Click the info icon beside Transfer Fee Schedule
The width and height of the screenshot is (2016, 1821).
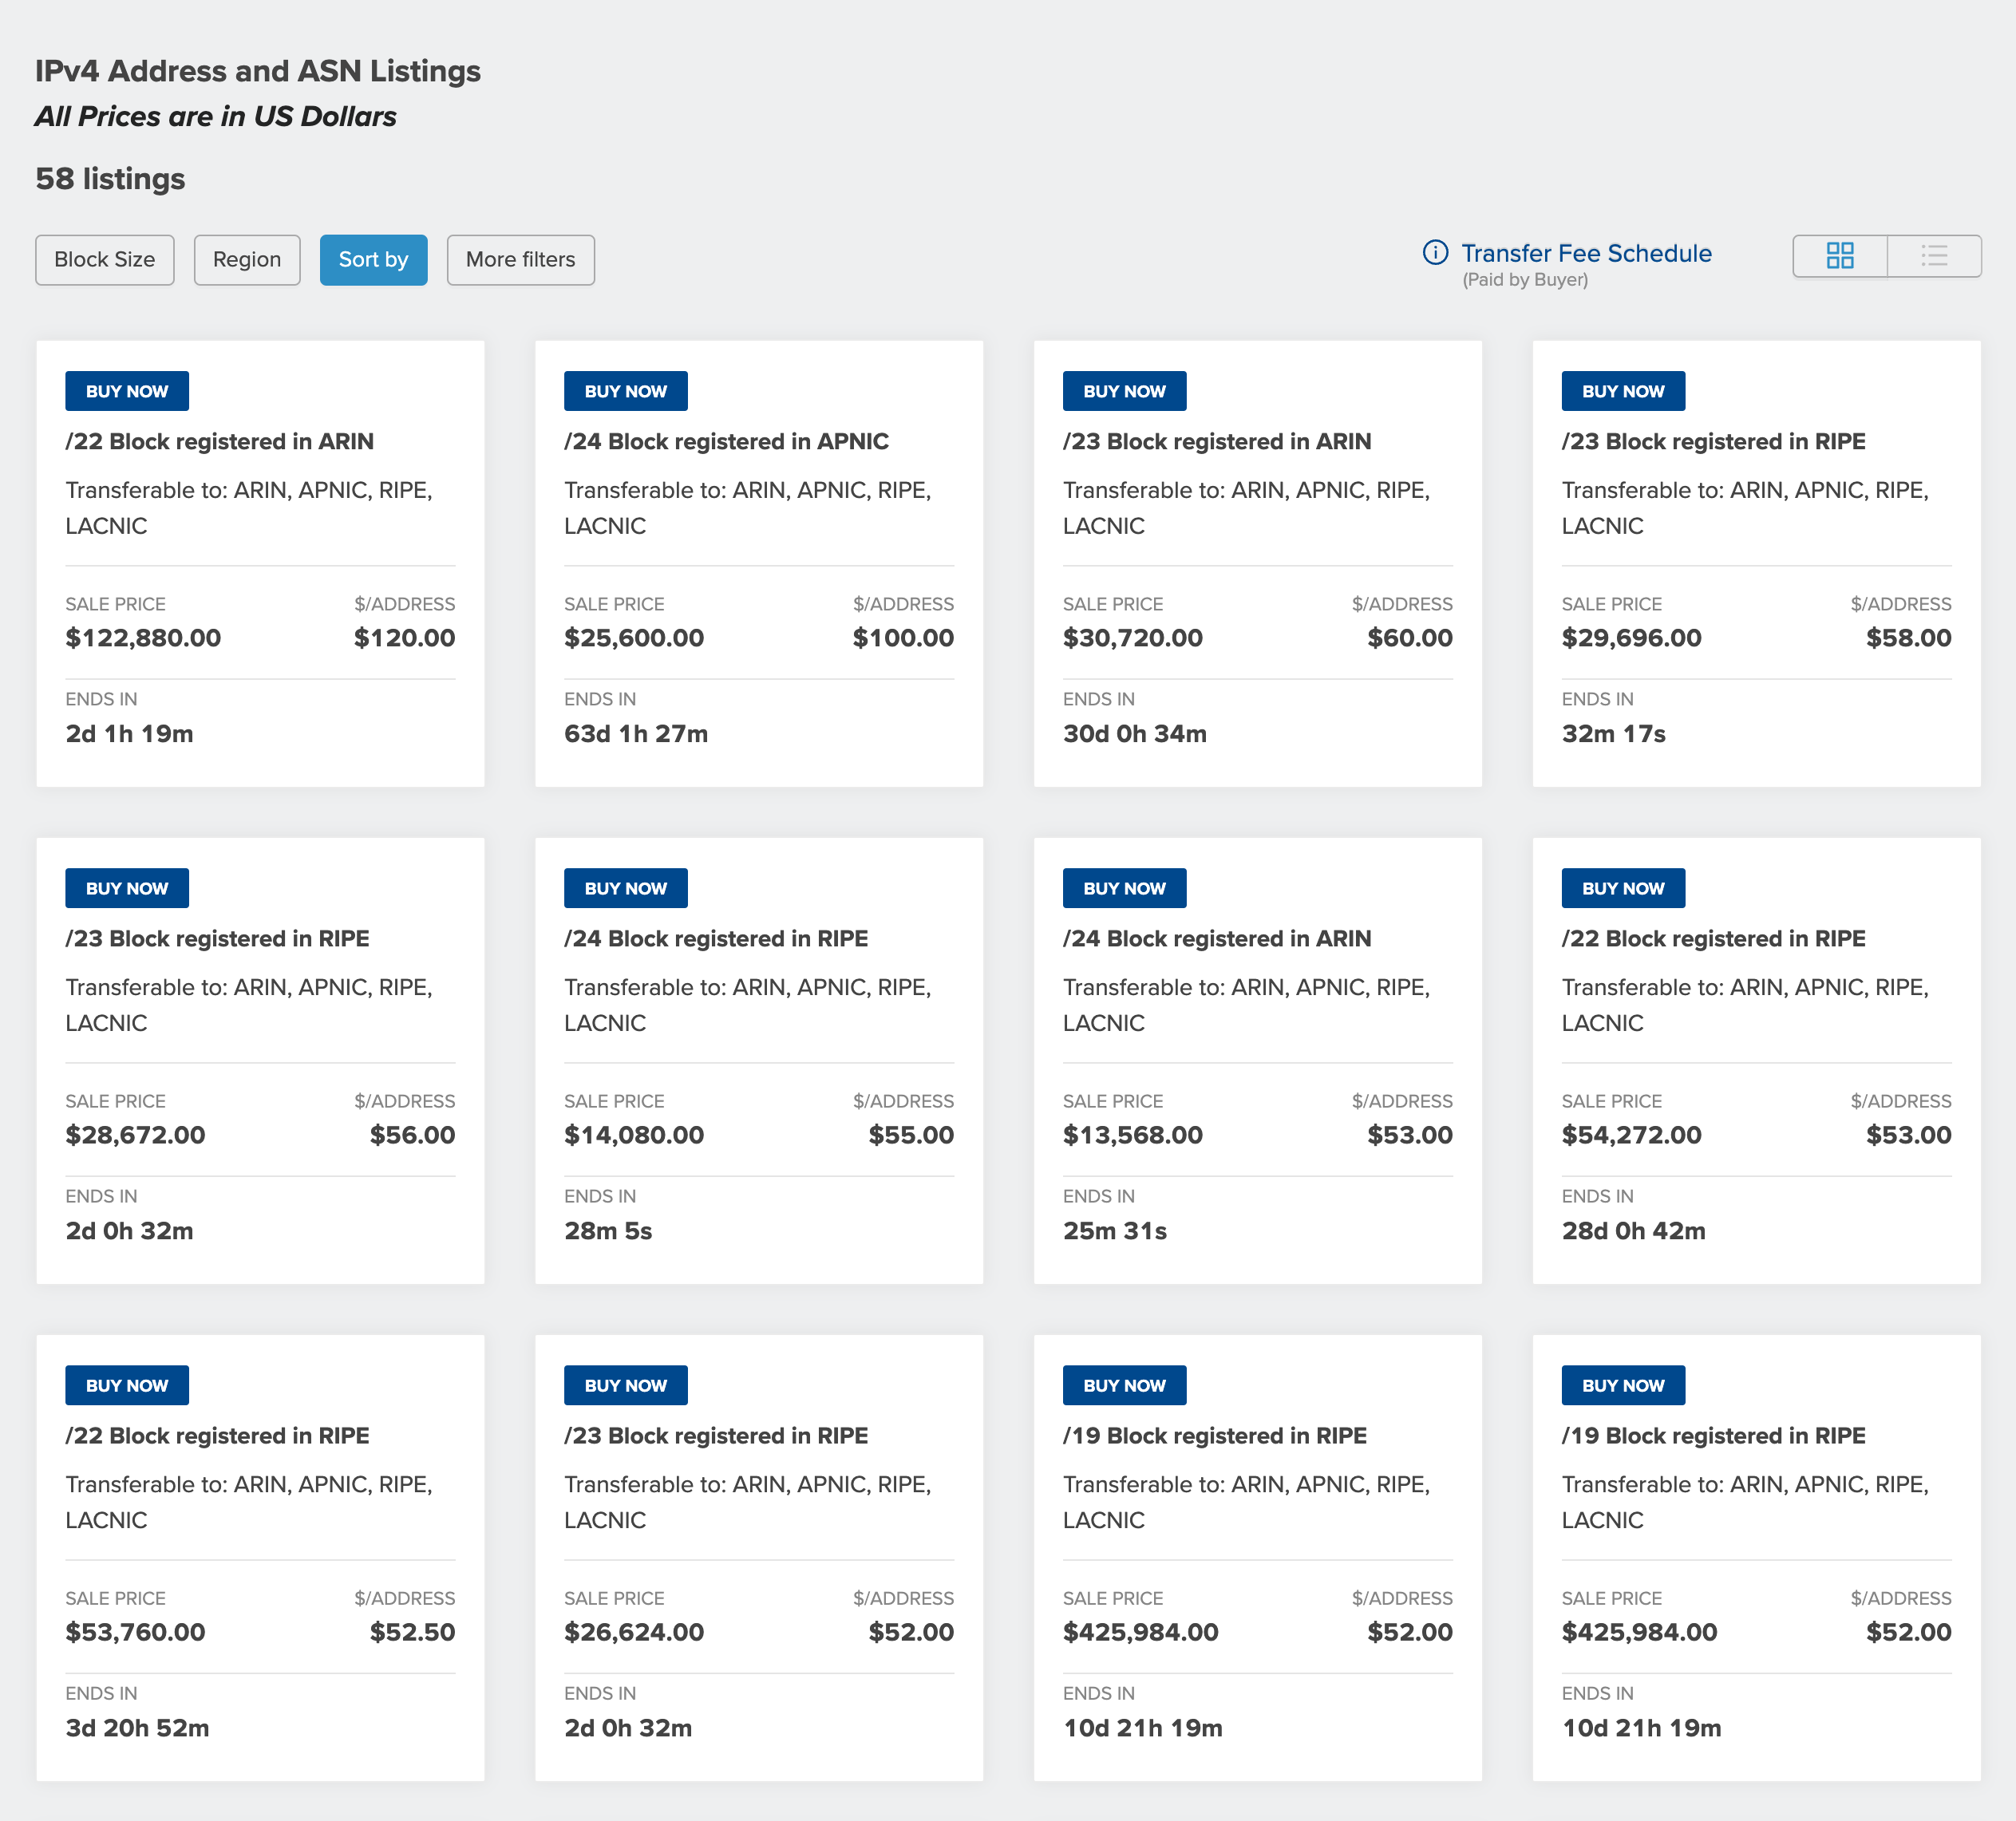(x=1435, y=252)
